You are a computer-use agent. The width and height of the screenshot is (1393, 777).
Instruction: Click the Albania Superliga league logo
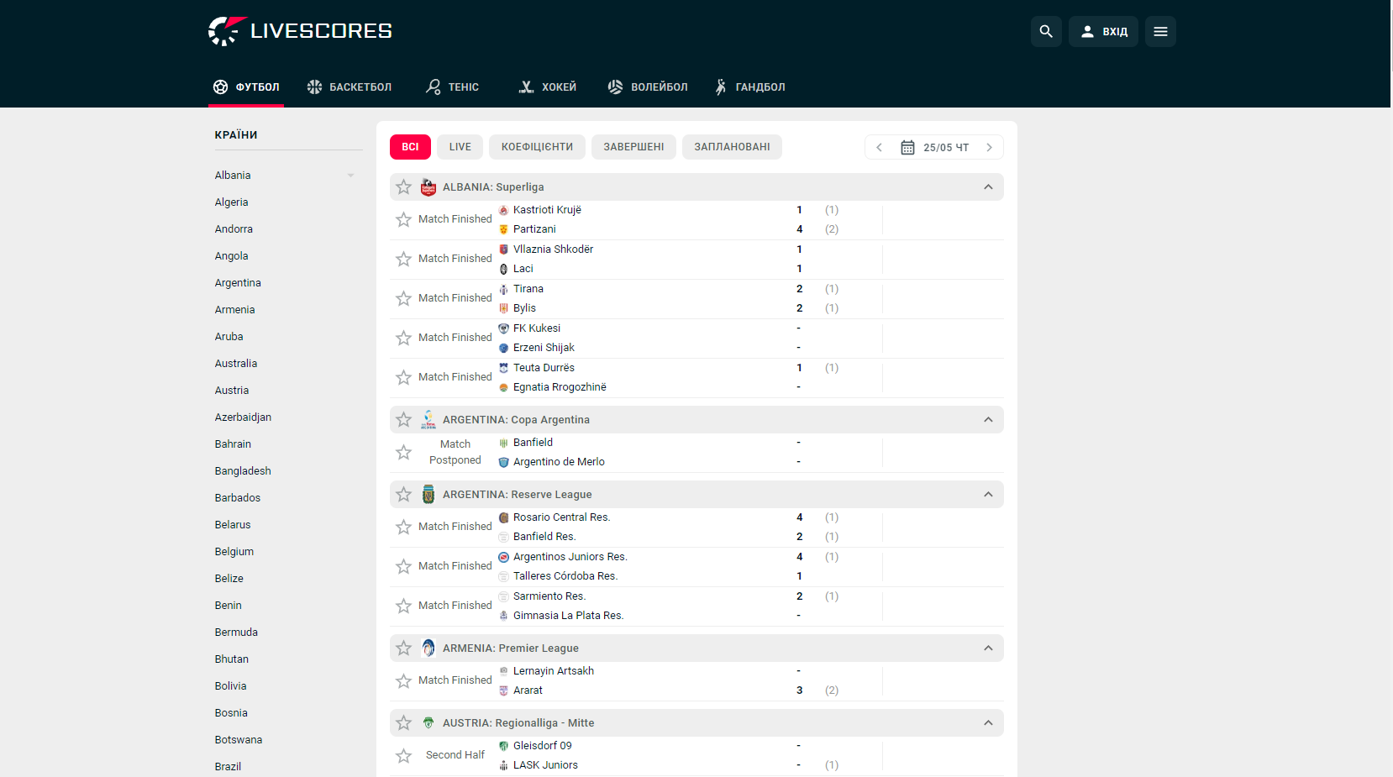[x=428, y=186]
